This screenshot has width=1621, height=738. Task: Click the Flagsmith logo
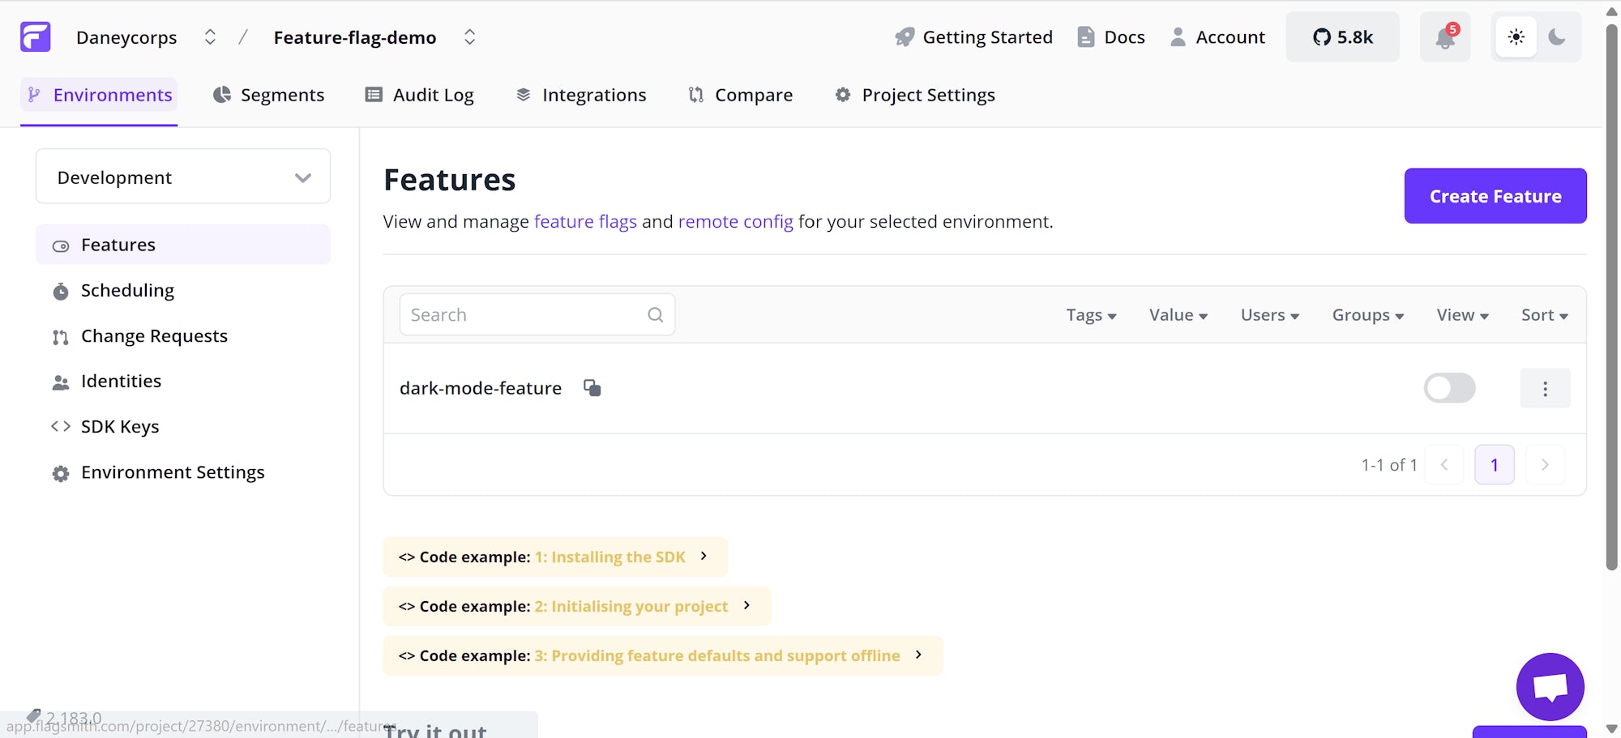pyautogui.click(x=33, y=36)
